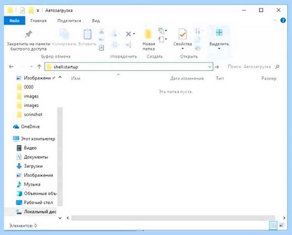Click the Paste clipboard button
The height and width of the screenshot is (235, 292).
[87, 37]
